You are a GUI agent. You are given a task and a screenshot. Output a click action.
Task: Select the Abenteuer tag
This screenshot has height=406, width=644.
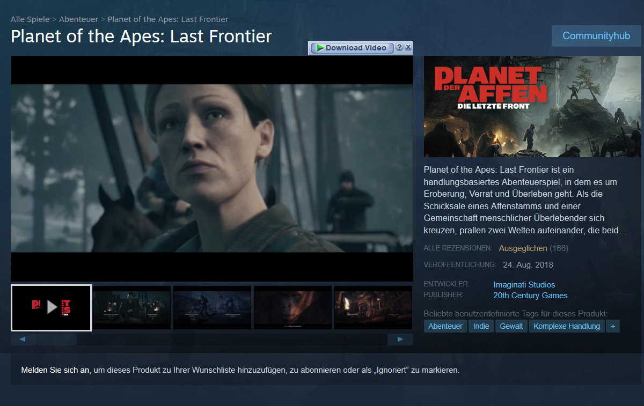[x=445, y=326]
